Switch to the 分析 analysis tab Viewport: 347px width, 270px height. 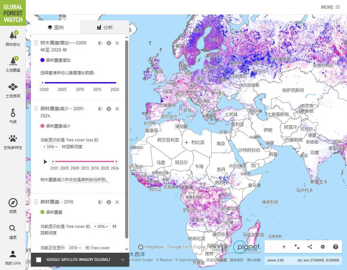(104, 27)
